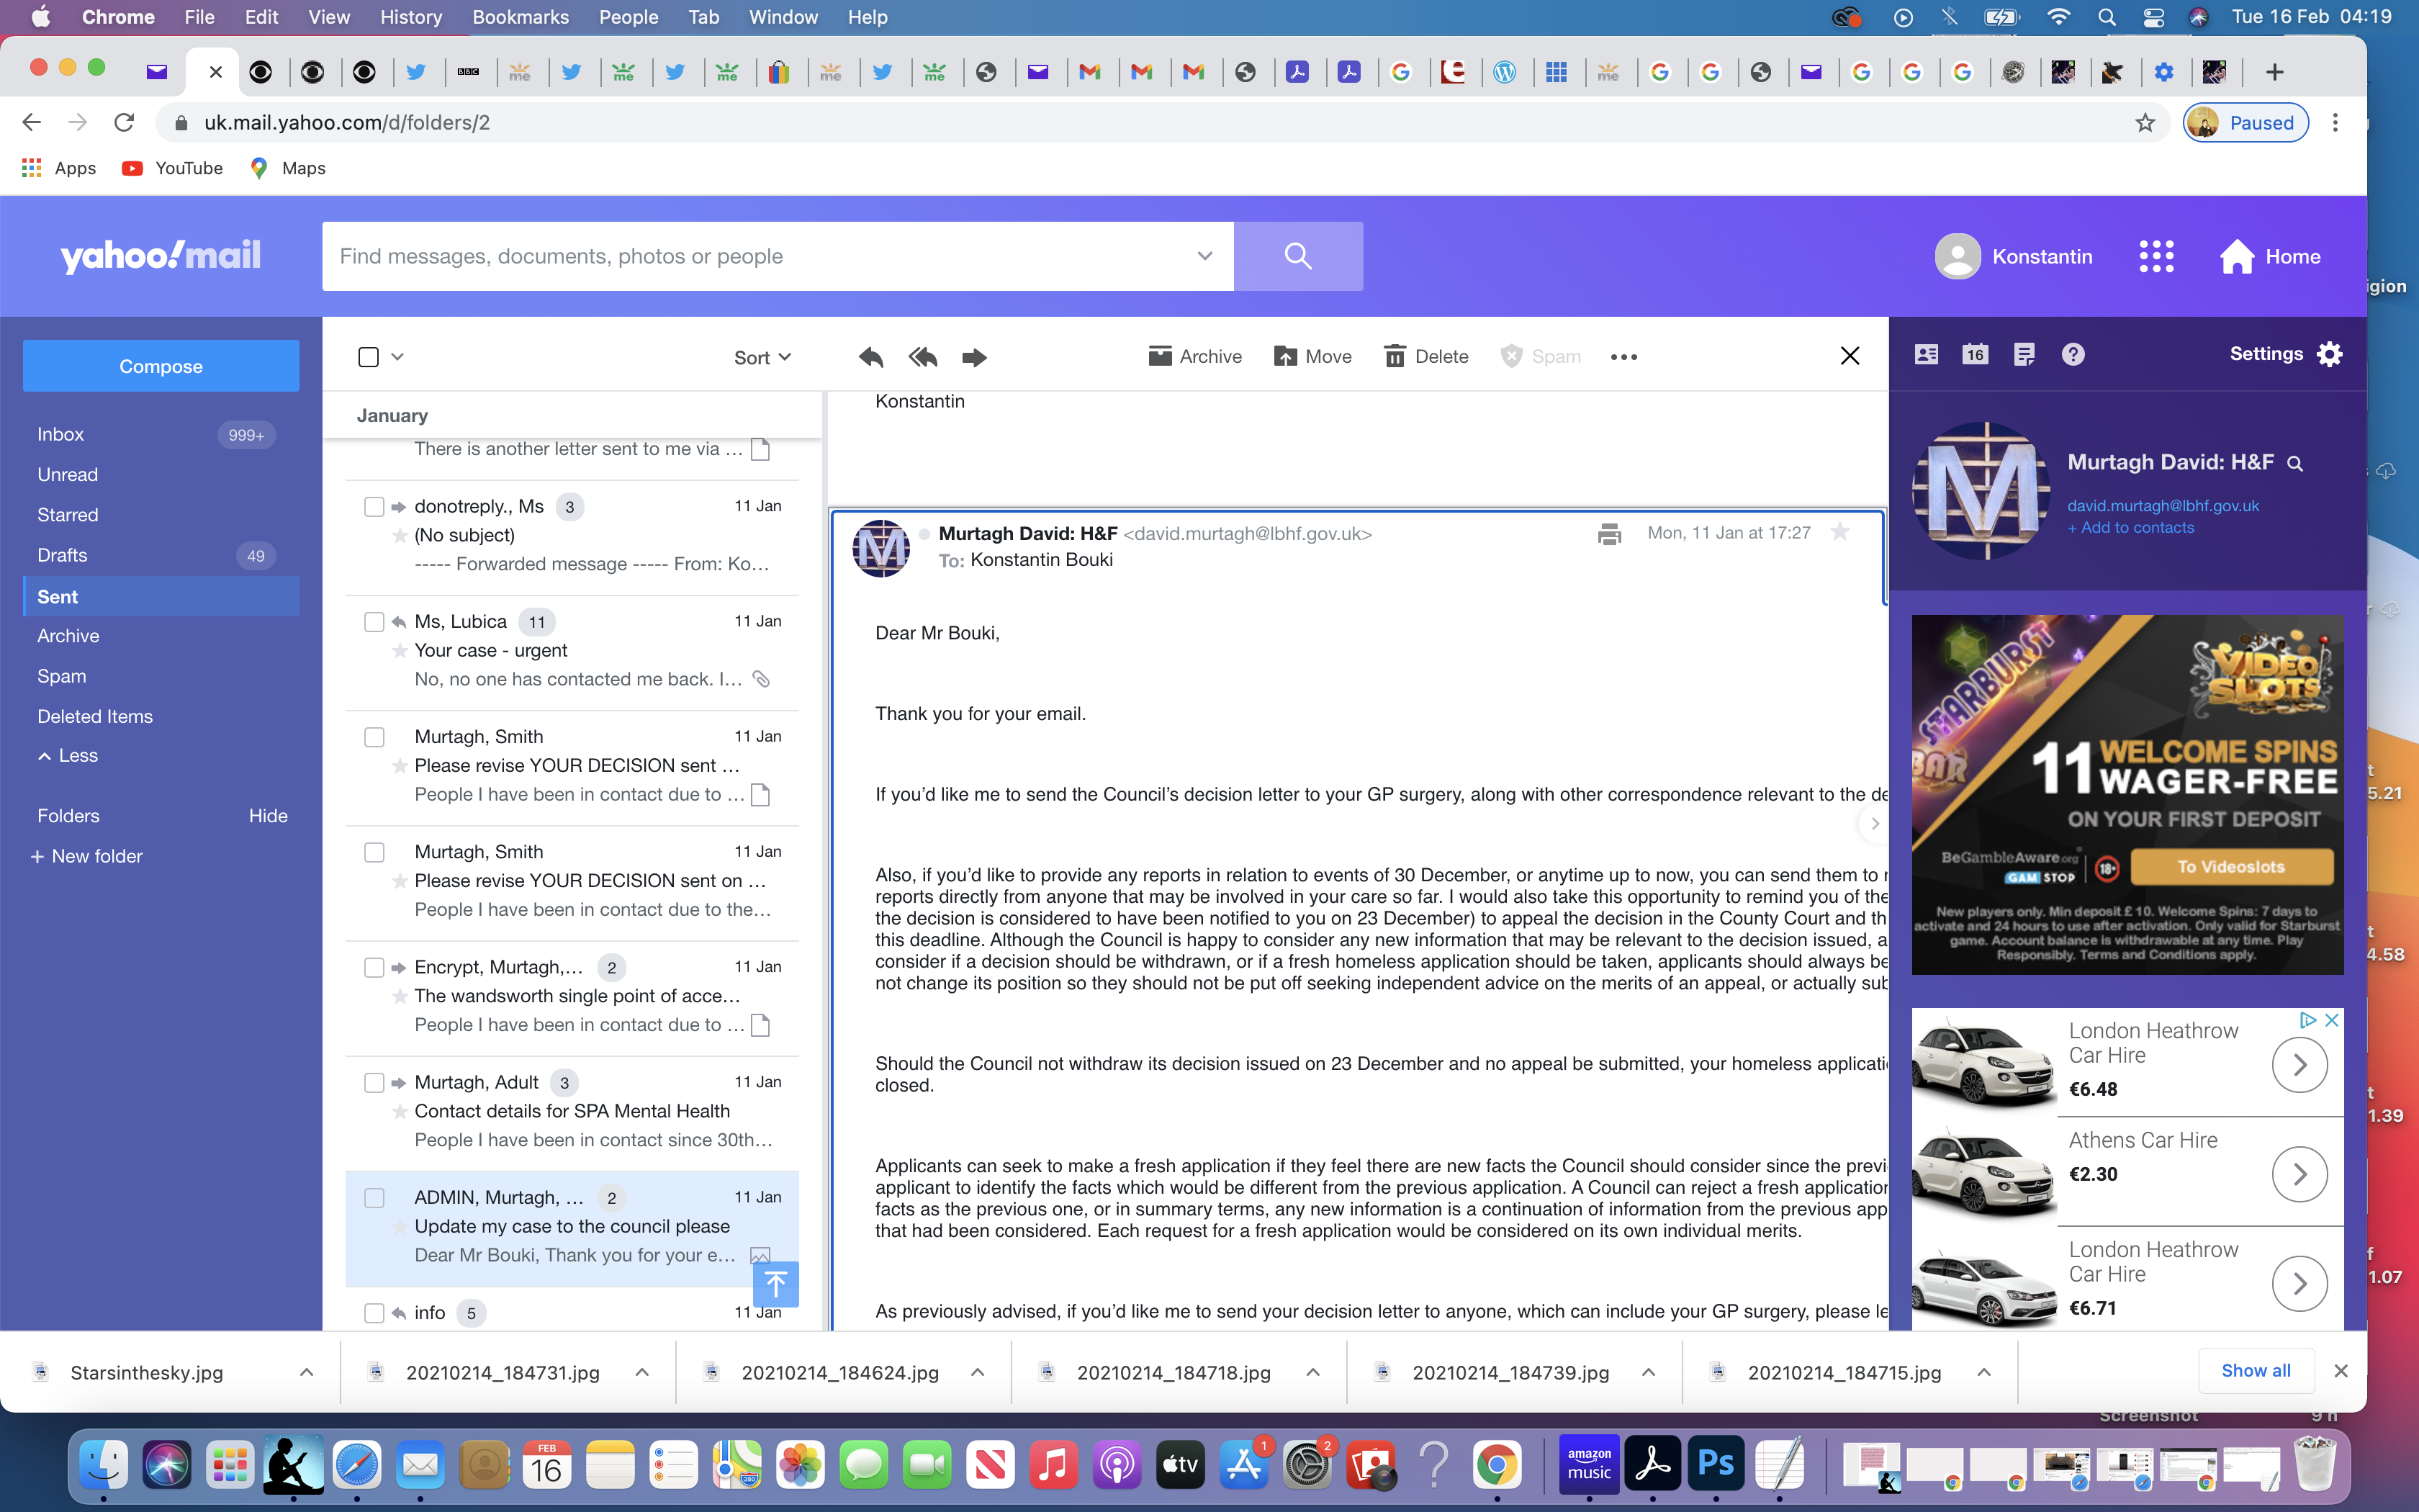This screenshot has height=1512, width=2419.
Task: Expand search box advanced options arrow
Action: tap(1204, 256)
